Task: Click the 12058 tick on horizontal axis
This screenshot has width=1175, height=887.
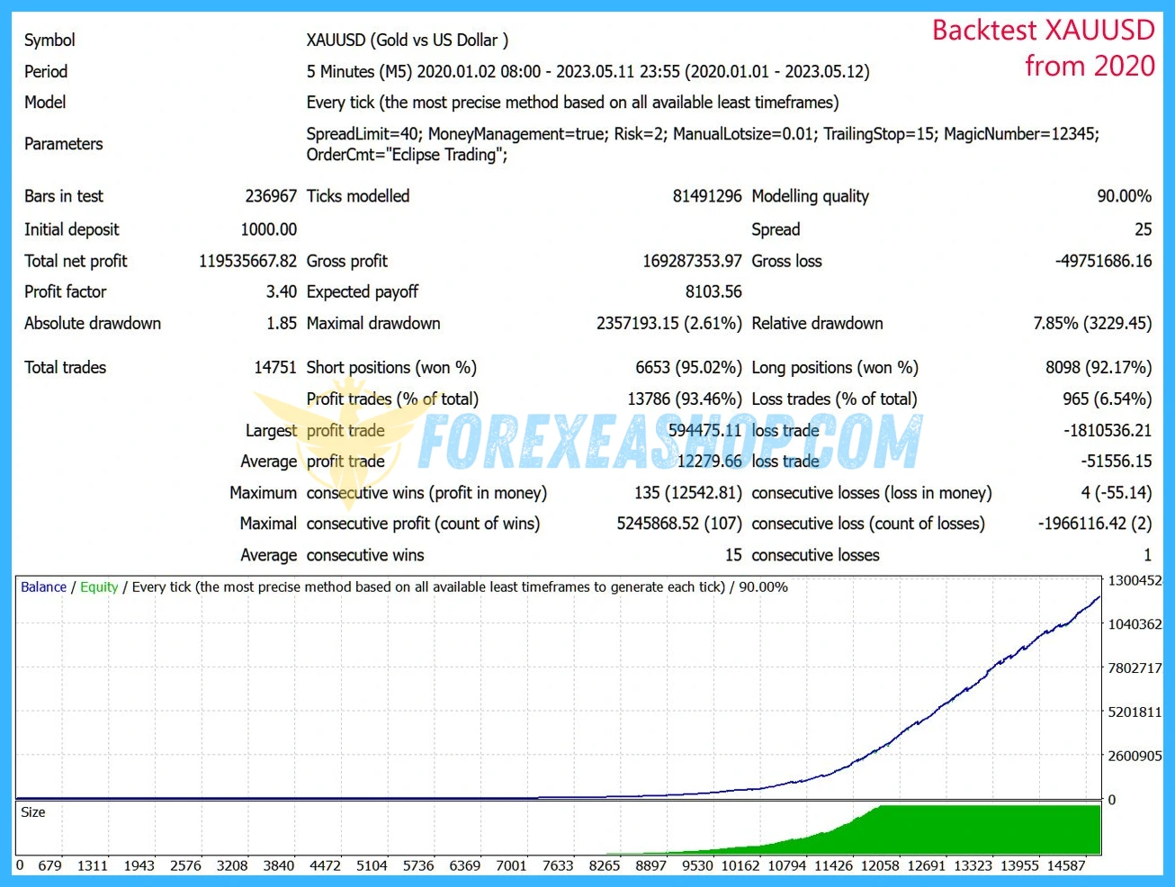Action: click(x=880, y=865)
